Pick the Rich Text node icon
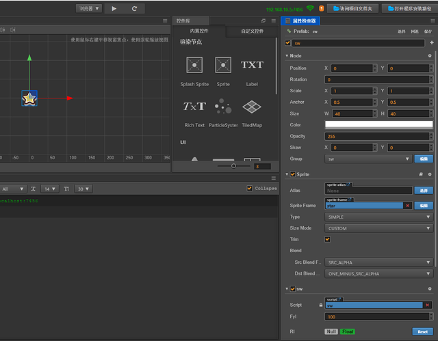The width and height of the screenshot is (438, 341). (194, 107)
